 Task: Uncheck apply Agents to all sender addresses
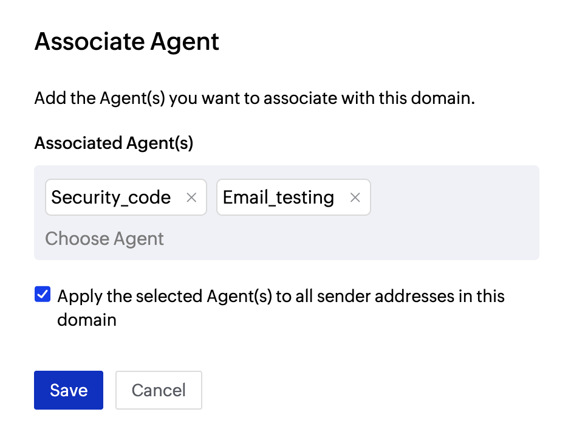[42, 294]
